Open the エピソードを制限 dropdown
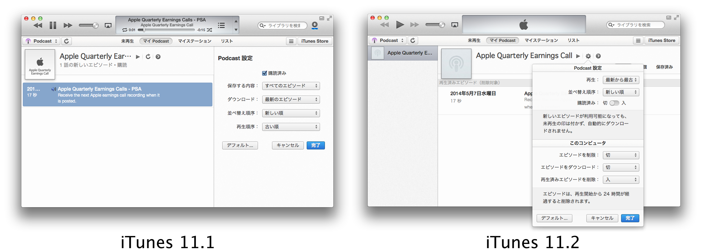Viewport: 701px width, 252px height. tap(621, 155)
